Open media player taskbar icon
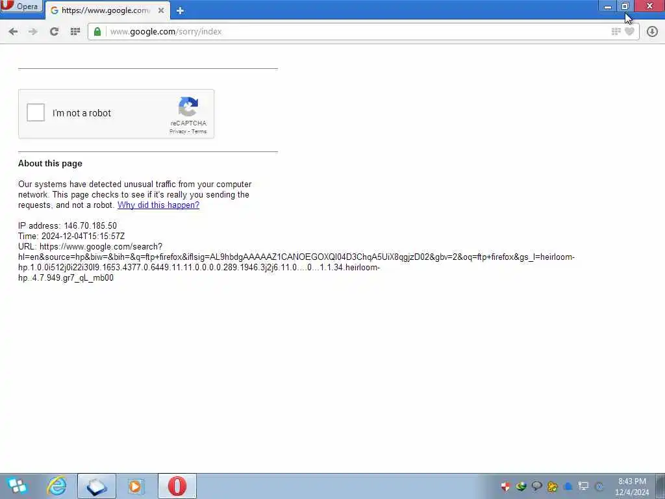Viewport: 665px width, 499px height. (x=135, y=486)
